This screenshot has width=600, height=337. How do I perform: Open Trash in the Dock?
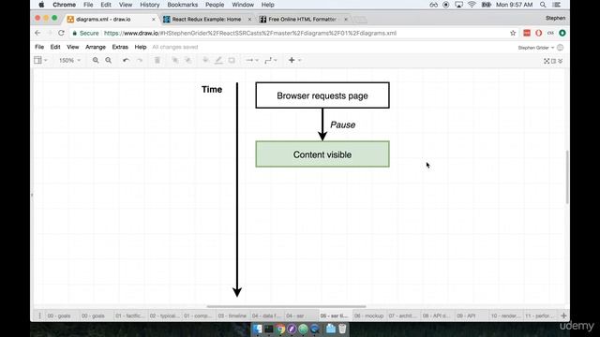(342, 329)
